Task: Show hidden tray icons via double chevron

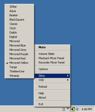Action: (68, 108)
